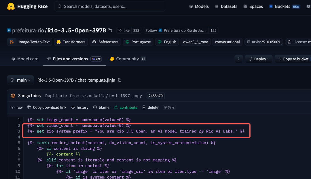The height and width of the screenshot is (179, 311).
Task: View the raw file
Action: [x=17, y=107]
